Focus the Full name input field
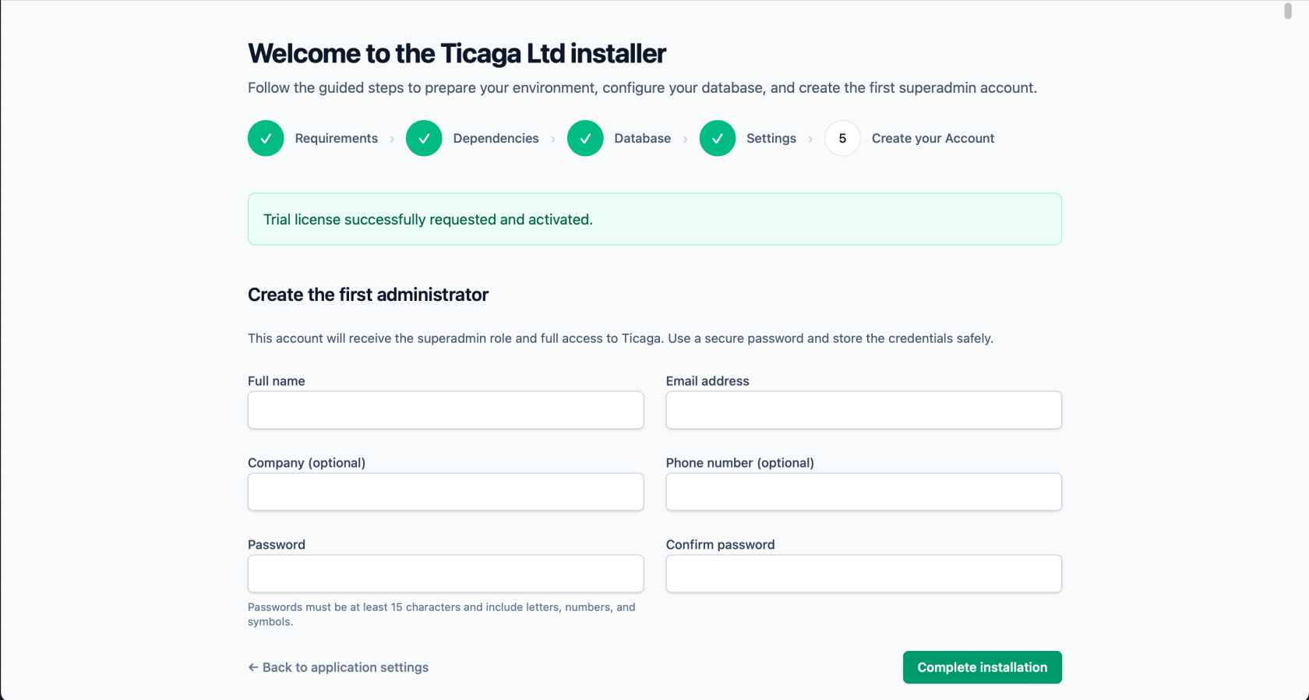Screen dimensions: 1309x700 (x=446, y=410)
